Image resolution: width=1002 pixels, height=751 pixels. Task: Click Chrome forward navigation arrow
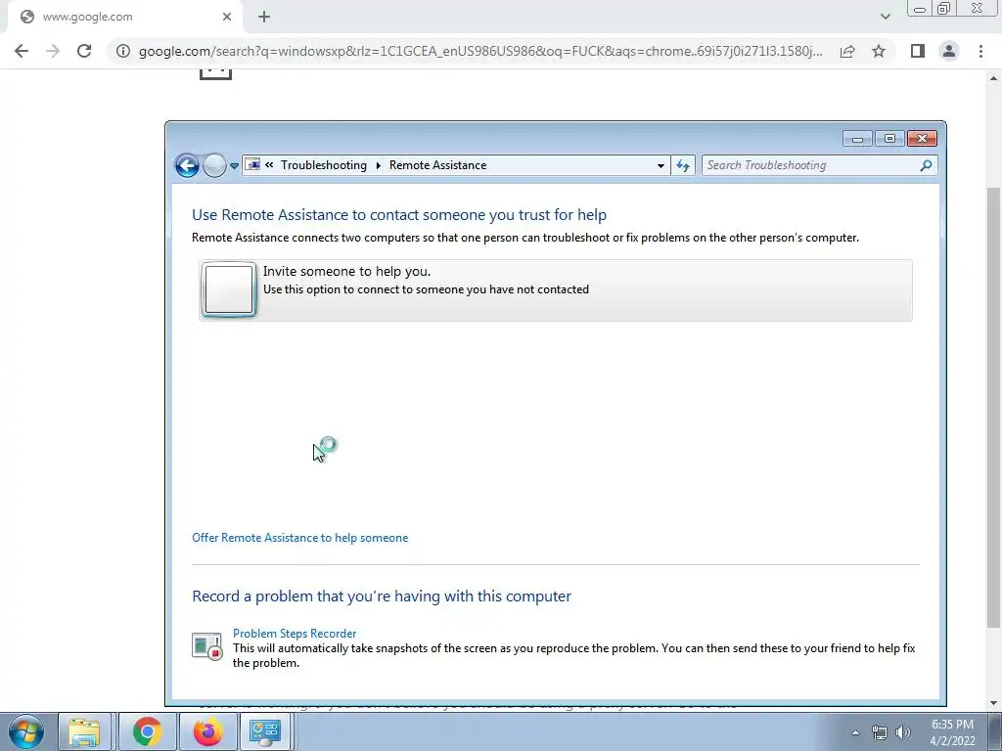coord(53,51)
